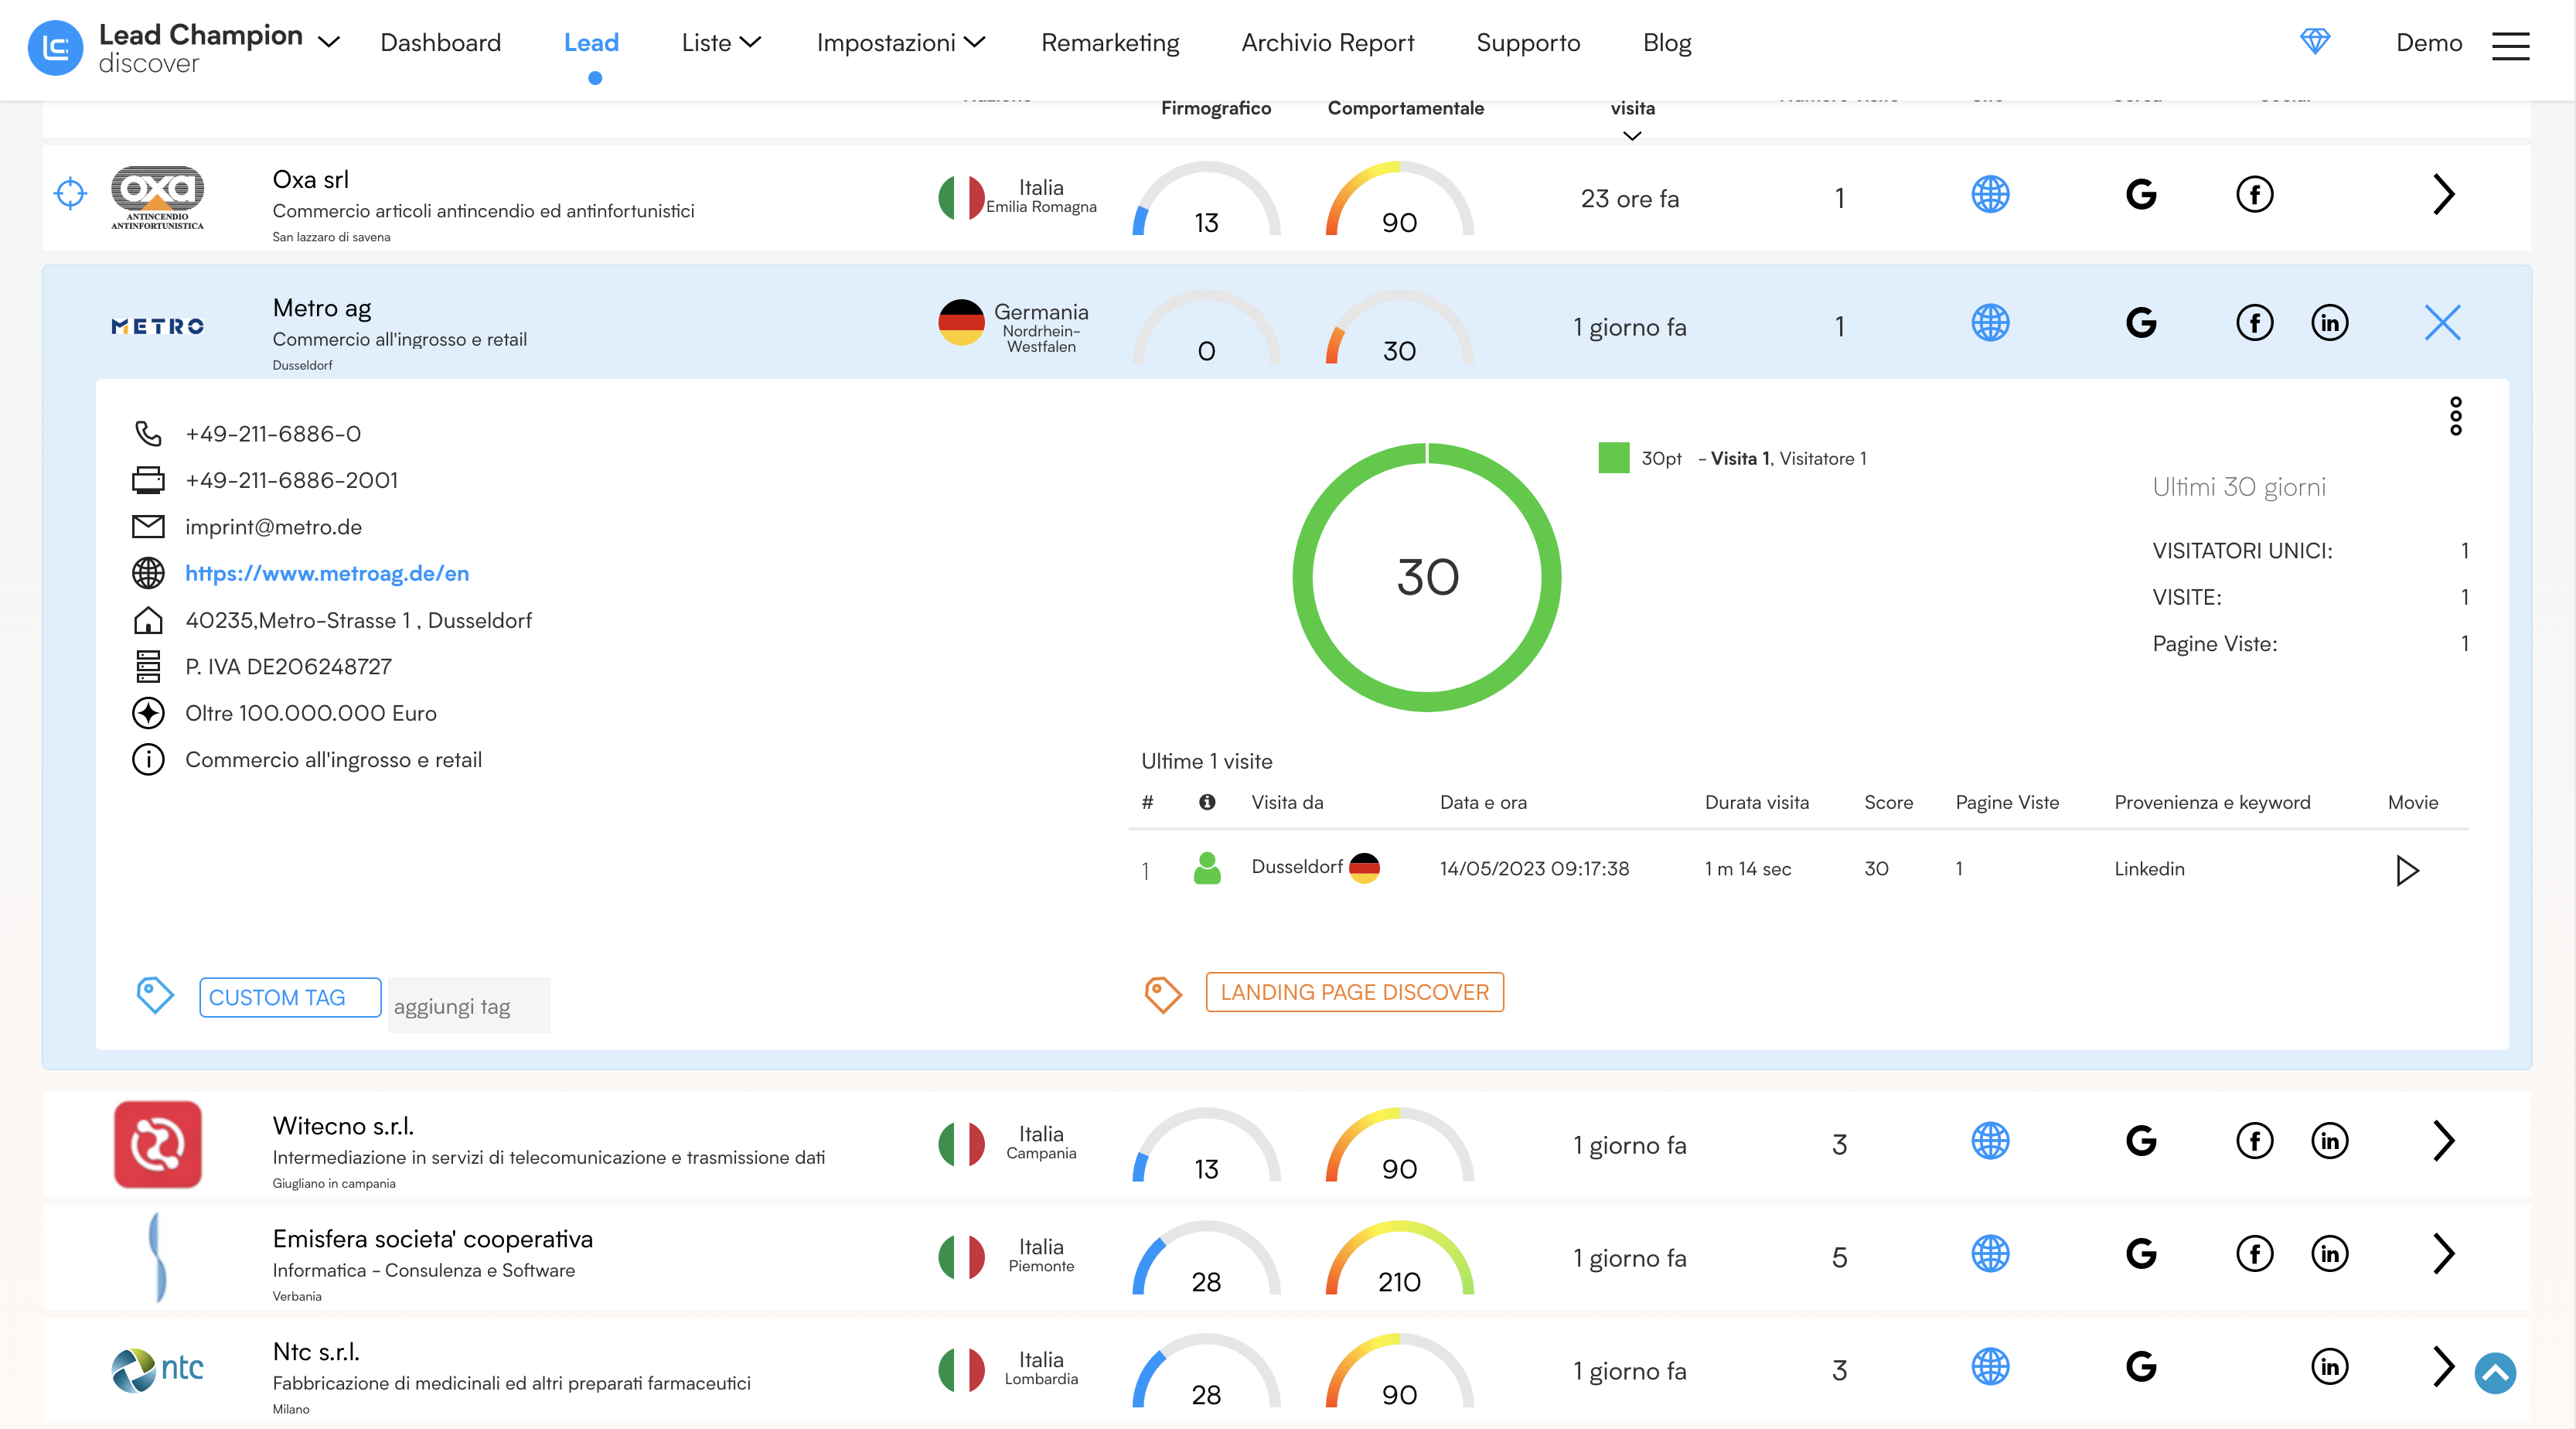Expand the Impostazioni dropdown

tap(900, 43)
